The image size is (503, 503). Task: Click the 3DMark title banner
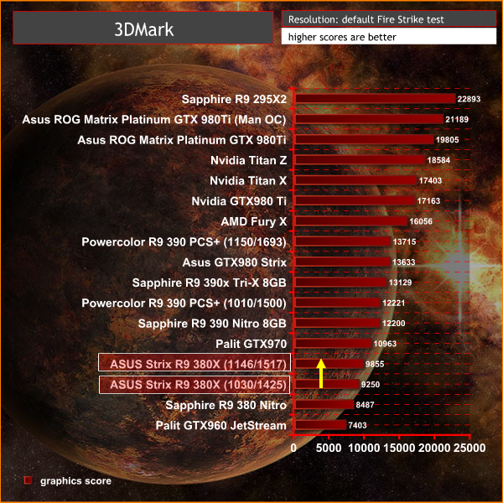click(143, 28)
